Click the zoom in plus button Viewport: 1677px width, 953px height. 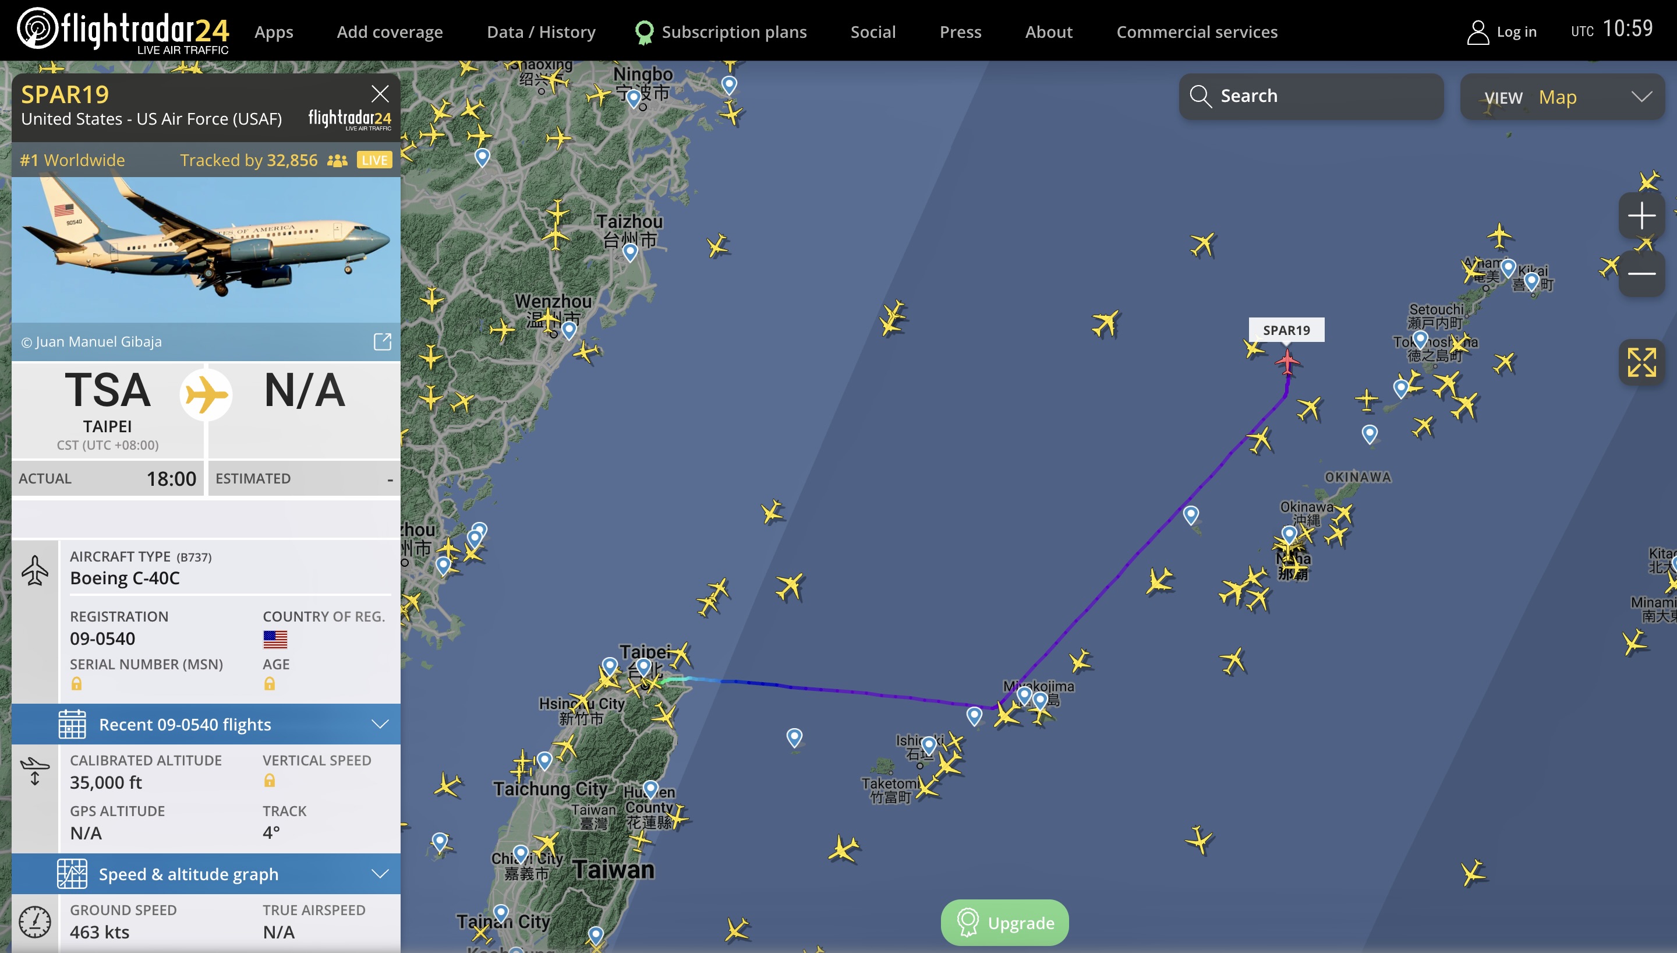click(x=1641, y=216)
